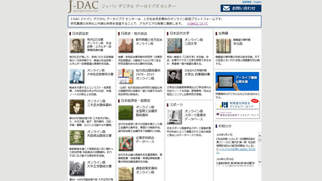The image size is (322, 181).
Task: Open 新聞通信調査会デジタルアーカイブ banner
Action: [x=237, y=105]
